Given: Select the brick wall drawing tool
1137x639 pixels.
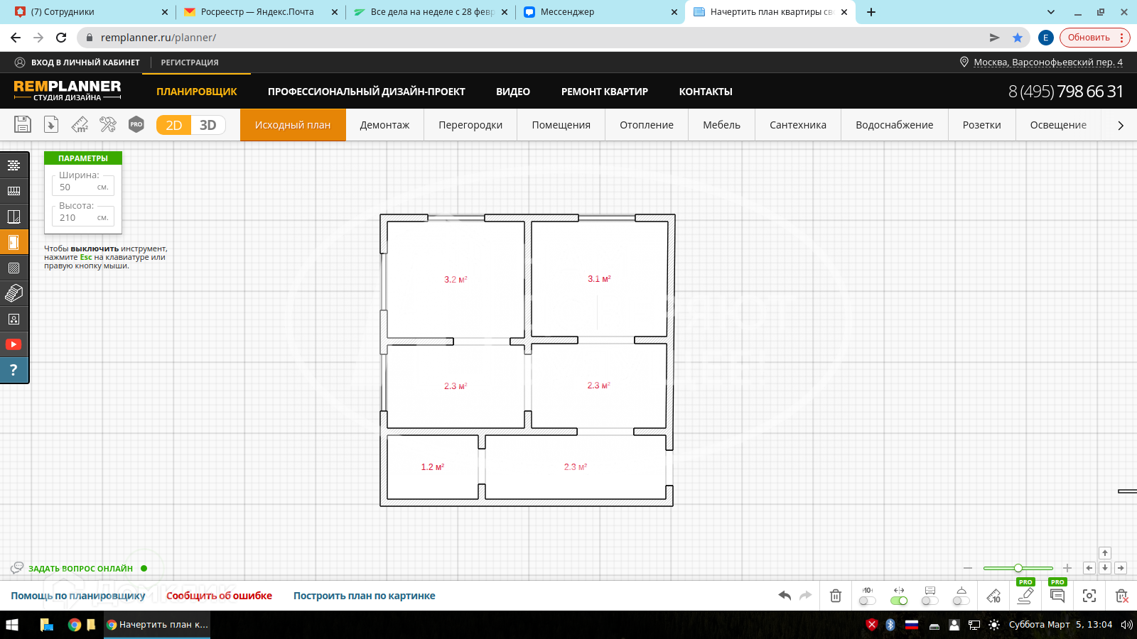Looking at the screenshot, I should (x=14, y=165).
